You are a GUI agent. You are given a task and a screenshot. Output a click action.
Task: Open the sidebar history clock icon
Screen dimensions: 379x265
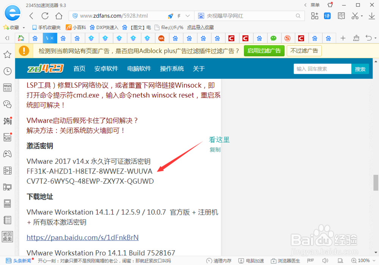click(7, 71)
